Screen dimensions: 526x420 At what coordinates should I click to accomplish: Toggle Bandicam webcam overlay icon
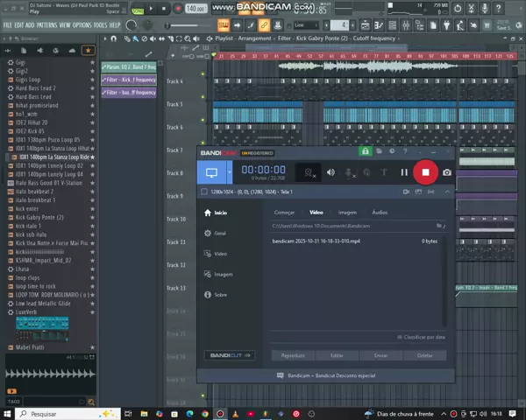309,172
